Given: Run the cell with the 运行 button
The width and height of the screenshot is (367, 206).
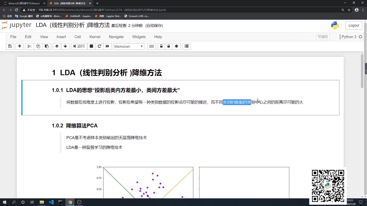Looking at the screenshot, I should [x=79, y=46].
